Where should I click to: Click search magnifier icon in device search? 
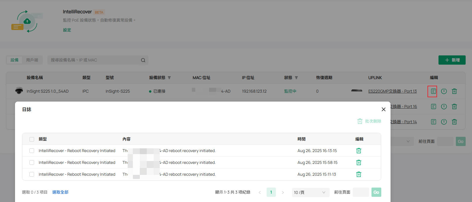(143, 60)
